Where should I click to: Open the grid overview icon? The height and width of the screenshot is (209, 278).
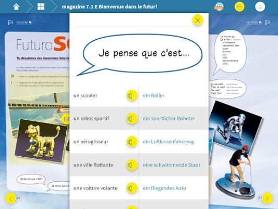point(41,7)
